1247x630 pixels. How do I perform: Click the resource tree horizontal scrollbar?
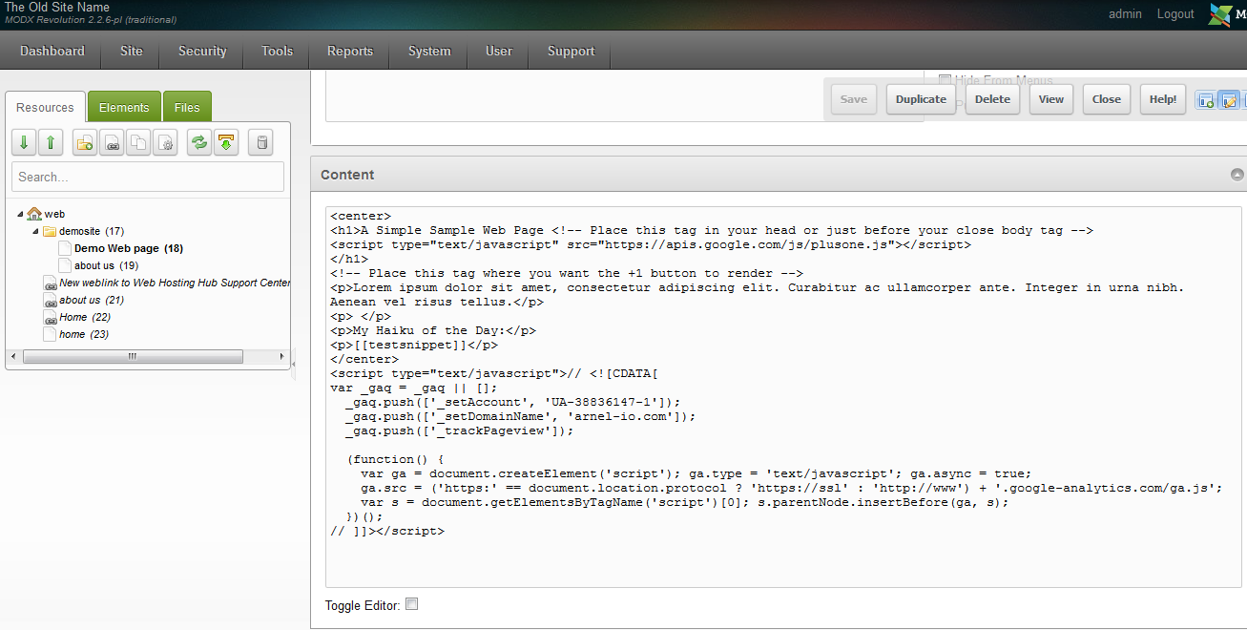coord(133,356)
